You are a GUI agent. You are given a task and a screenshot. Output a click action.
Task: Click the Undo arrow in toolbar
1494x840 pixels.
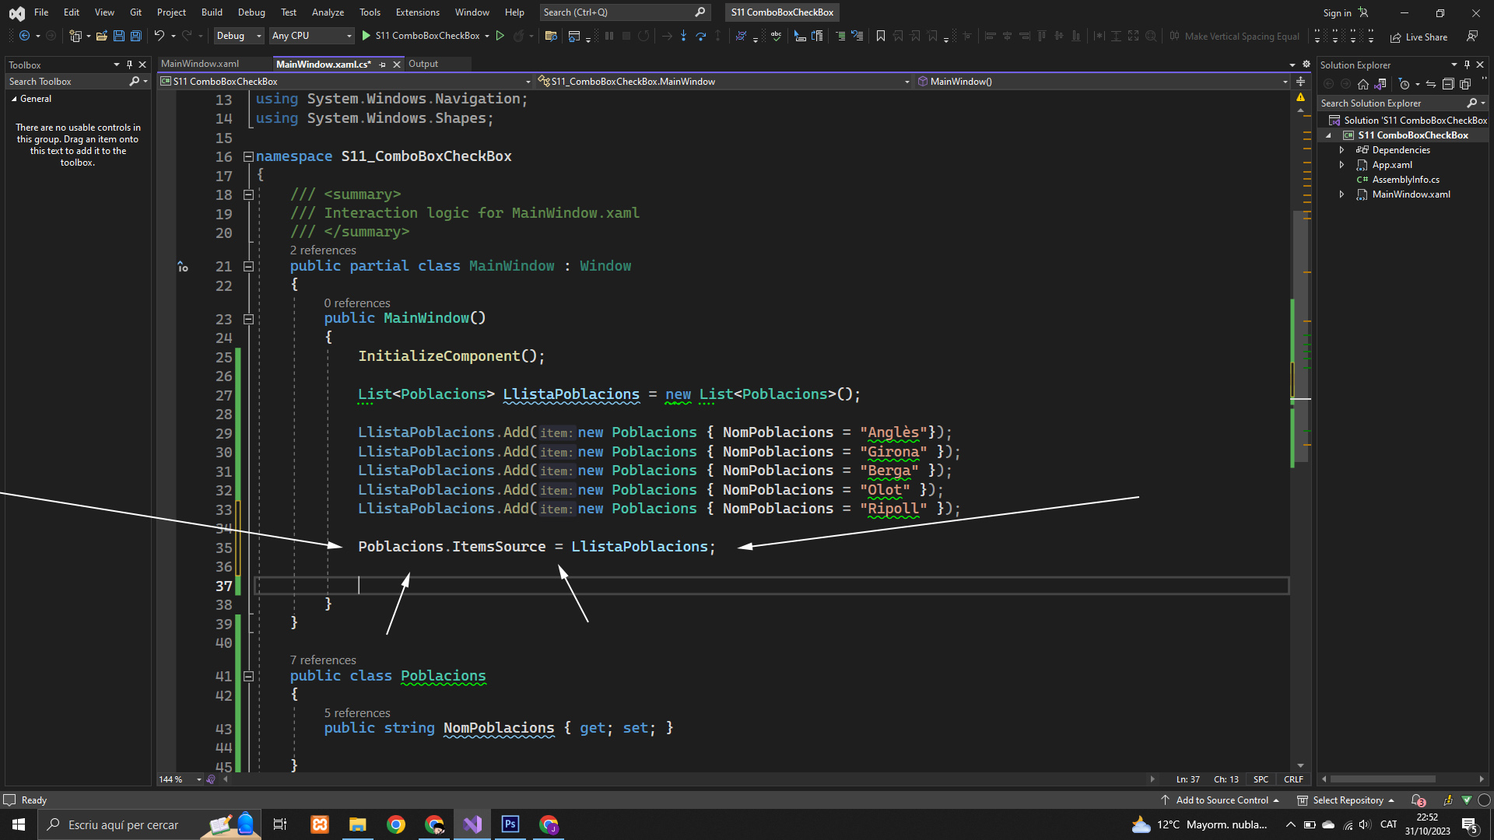(159, 36)
